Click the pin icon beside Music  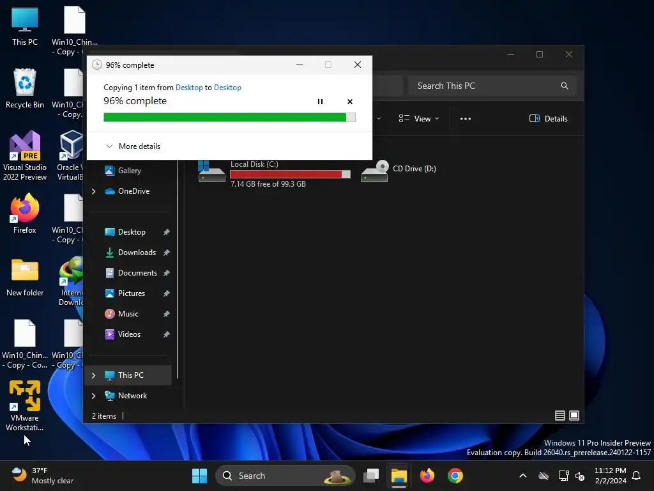coord(167,314)
